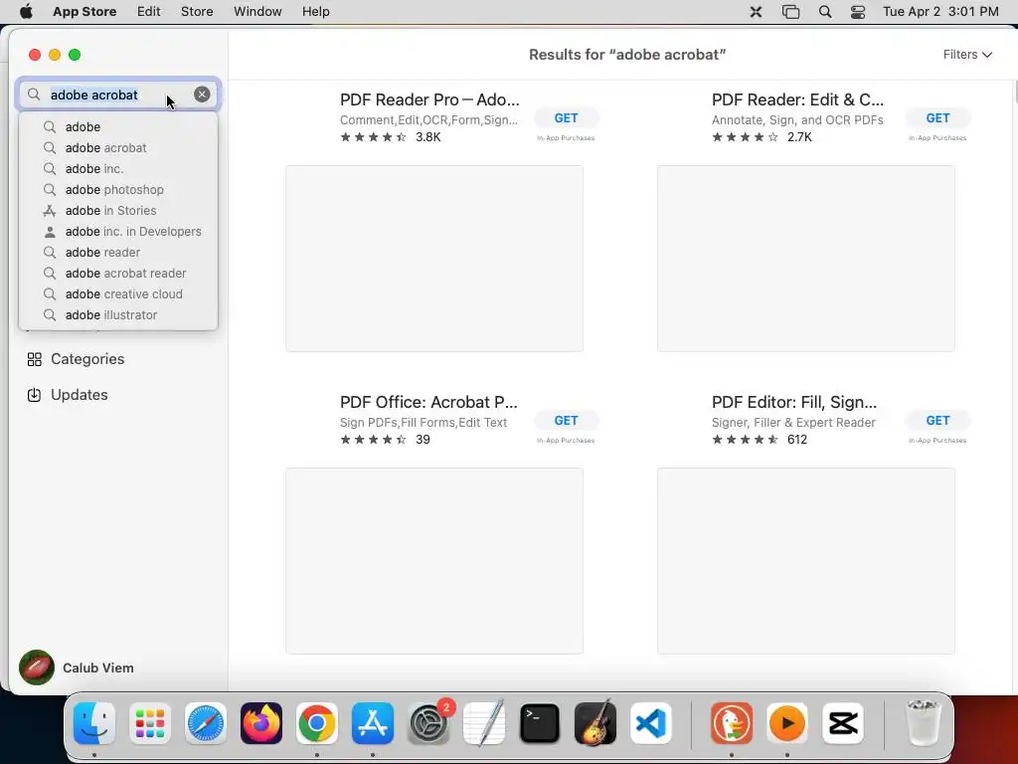Launch GarageBand from the Dock
Screen dimensions: 1018x764
[x=595, y=723]
